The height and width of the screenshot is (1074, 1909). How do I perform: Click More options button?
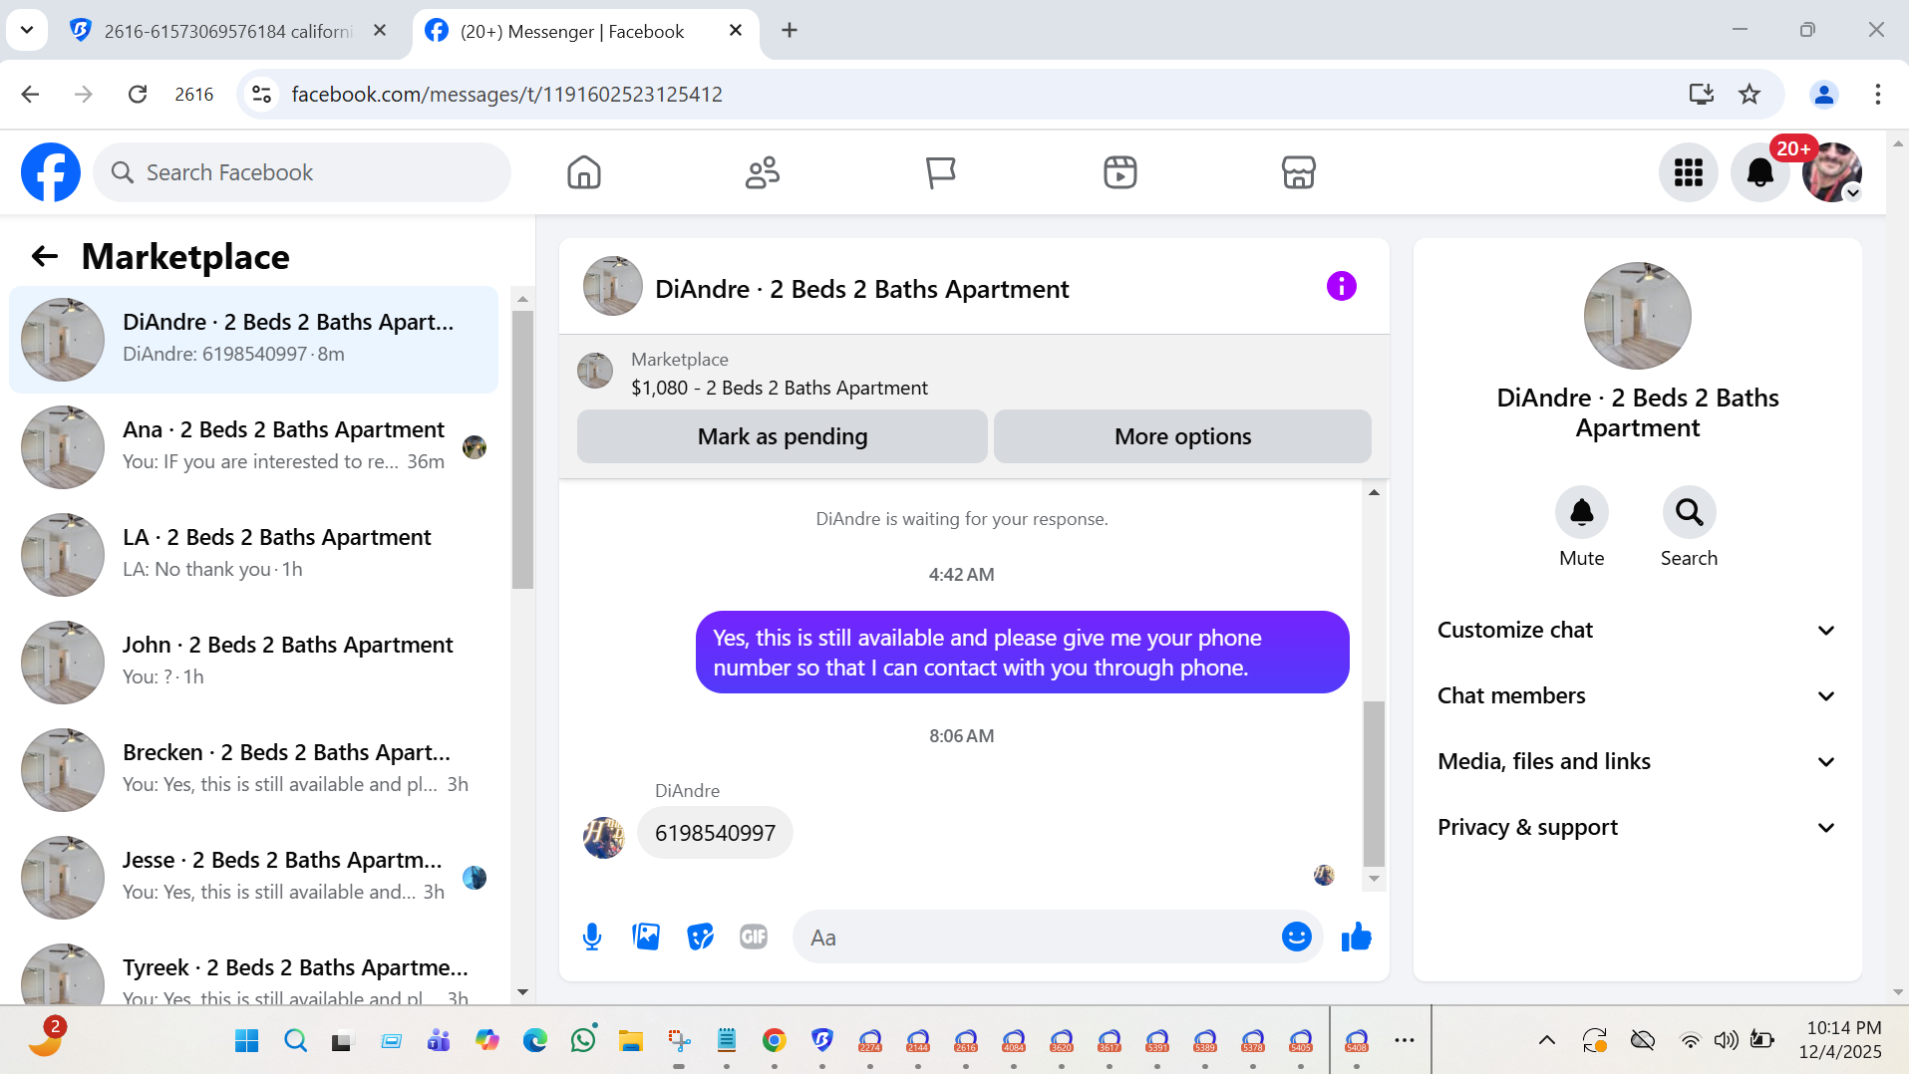1182,436
